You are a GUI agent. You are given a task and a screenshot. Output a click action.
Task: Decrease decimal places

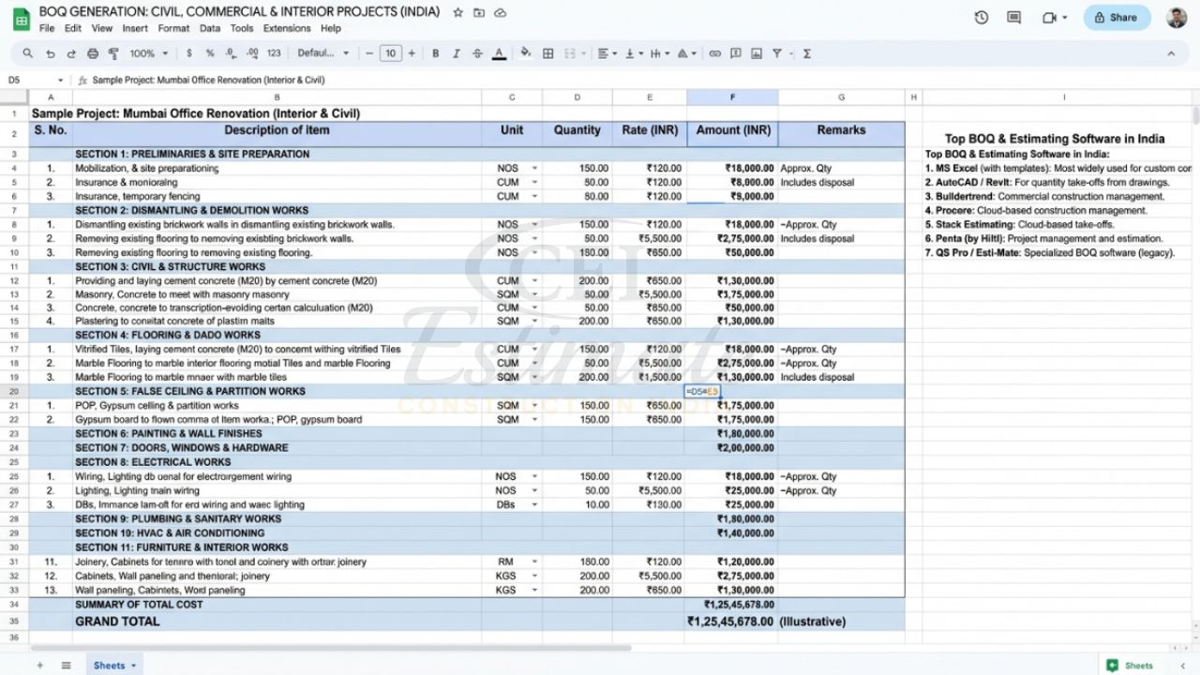[x=231, y=53]
